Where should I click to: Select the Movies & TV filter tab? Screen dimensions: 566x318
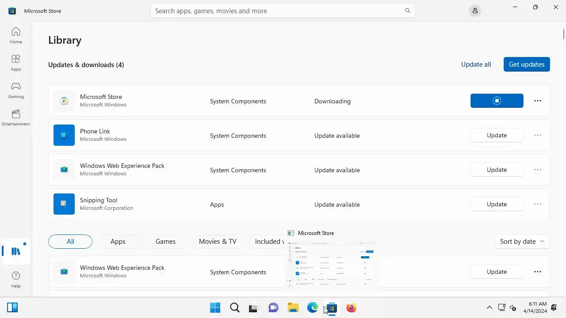click(x=218, y=242)
